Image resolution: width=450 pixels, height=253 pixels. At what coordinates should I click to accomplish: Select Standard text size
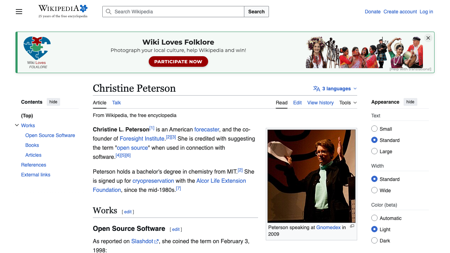(374, 140)
